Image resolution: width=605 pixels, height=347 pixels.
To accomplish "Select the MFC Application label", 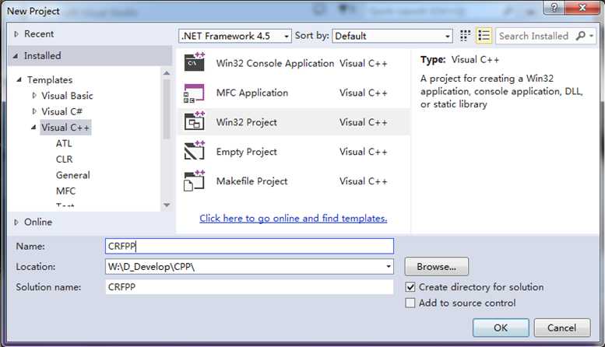I will [x=252, y=93].
